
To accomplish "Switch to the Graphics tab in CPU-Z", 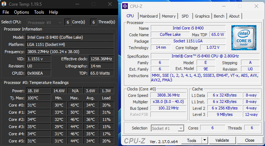I will pos(202,16).
